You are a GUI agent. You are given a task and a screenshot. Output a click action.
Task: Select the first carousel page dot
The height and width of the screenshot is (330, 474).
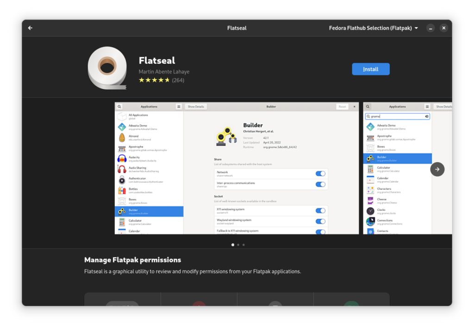233,245
